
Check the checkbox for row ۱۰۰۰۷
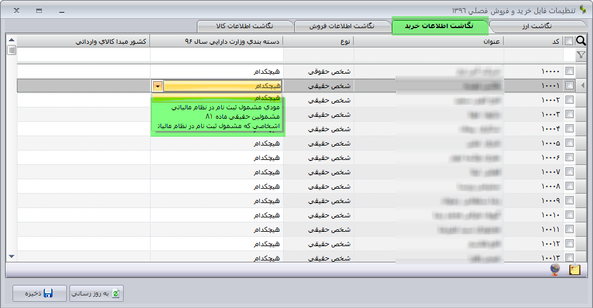click(x=569, y=172)
